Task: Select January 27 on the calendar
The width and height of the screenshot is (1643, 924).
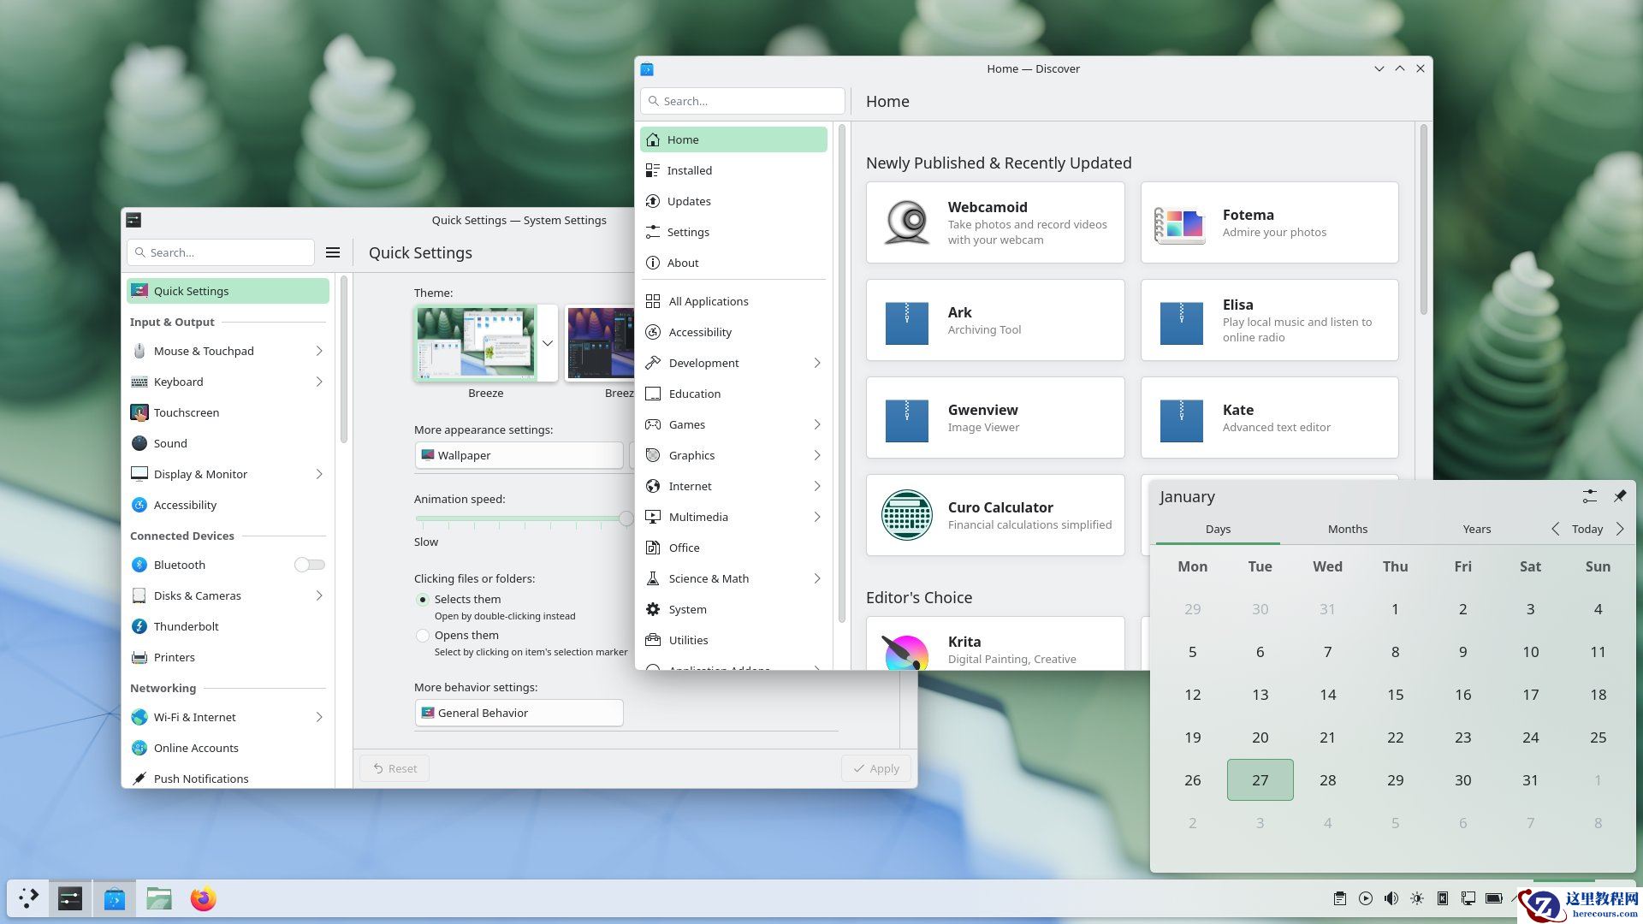Action: (1260, 779)
